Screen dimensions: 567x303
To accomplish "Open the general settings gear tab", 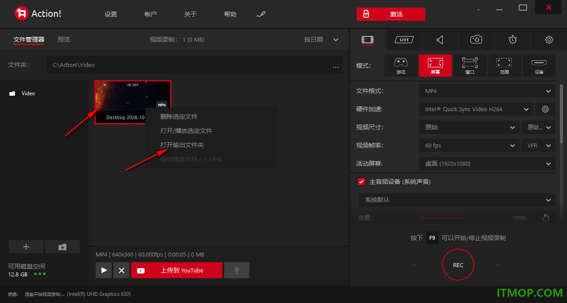I will pyautogui.click(x=549, y=40).
